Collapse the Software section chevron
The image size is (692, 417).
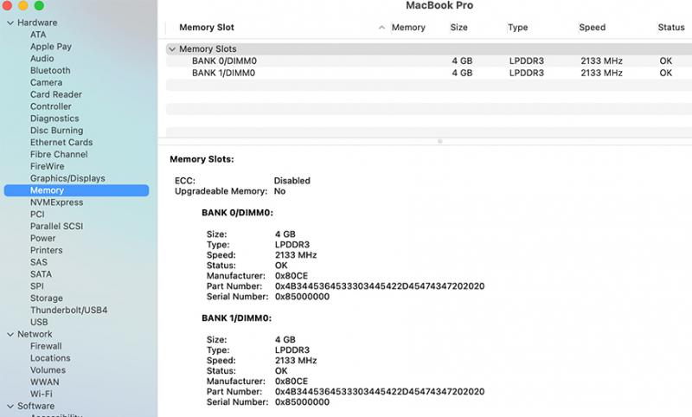coord(10,406)
